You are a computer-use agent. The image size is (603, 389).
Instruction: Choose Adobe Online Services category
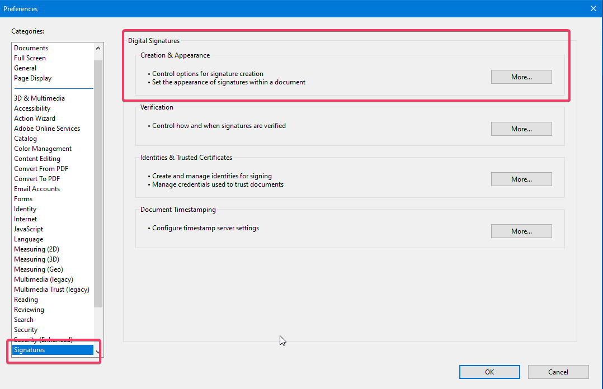click(x=47, y=129)
